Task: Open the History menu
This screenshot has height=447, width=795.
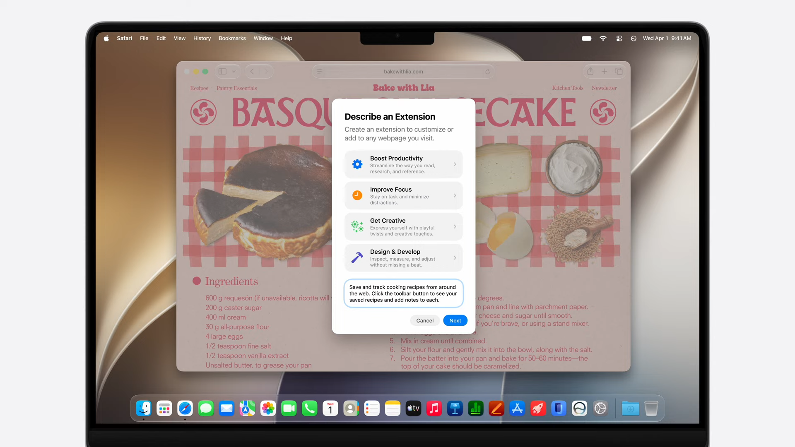Action: [202, 38]
